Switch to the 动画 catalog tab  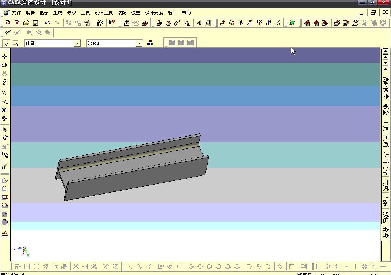pos(386,142)
